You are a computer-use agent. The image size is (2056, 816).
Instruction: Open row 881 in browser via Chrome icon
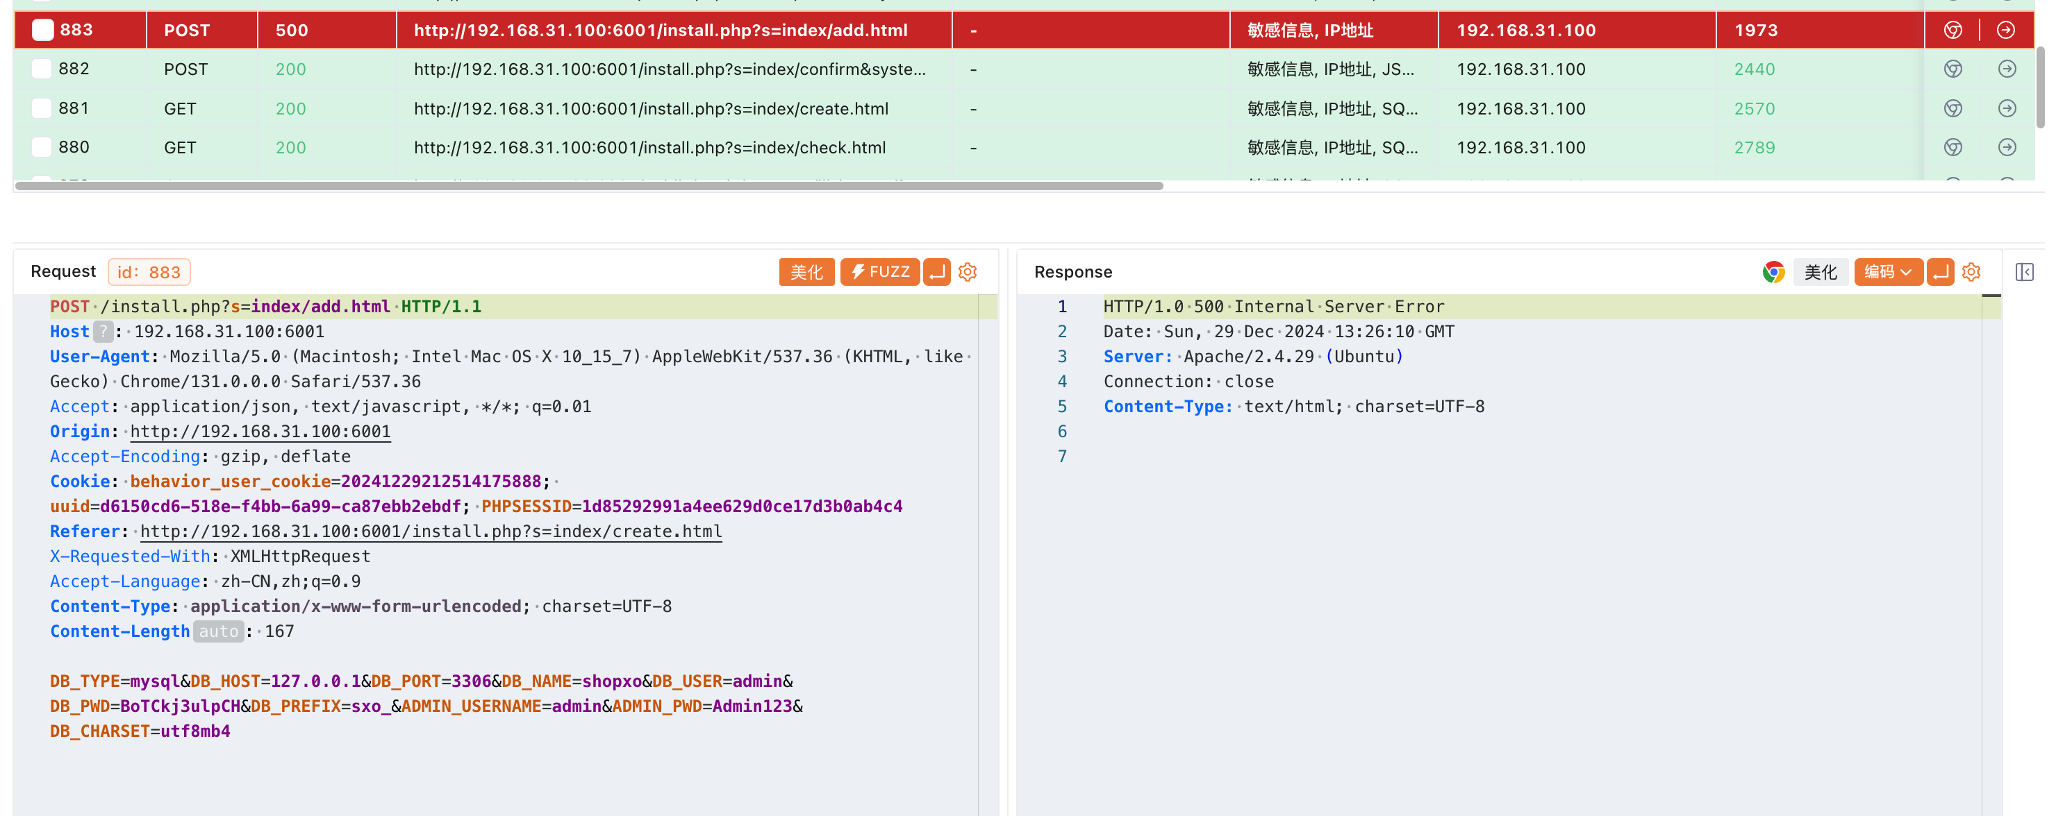(1953, 108)
